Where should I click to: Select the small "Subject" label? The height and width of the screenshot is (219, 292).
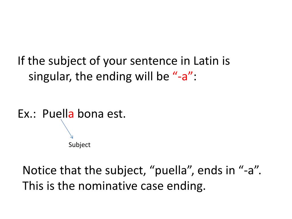pyautogui.click(x=79, y=145)
